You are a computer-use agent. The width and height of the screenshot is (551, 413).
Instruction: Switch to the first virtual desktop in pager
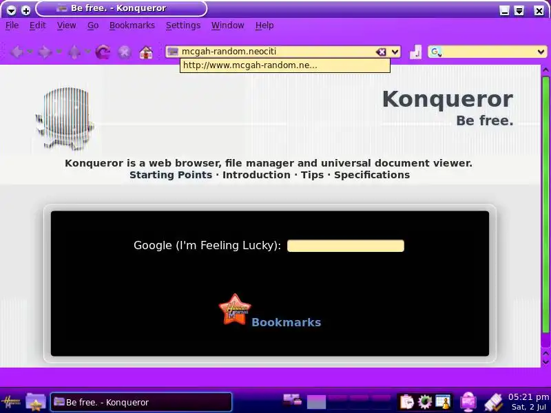point(317,402)
